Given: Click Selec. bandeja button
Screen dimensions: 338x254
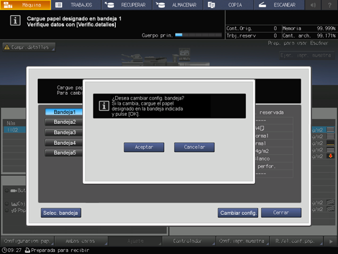Looking at the screenshot, I should point(61,213).
